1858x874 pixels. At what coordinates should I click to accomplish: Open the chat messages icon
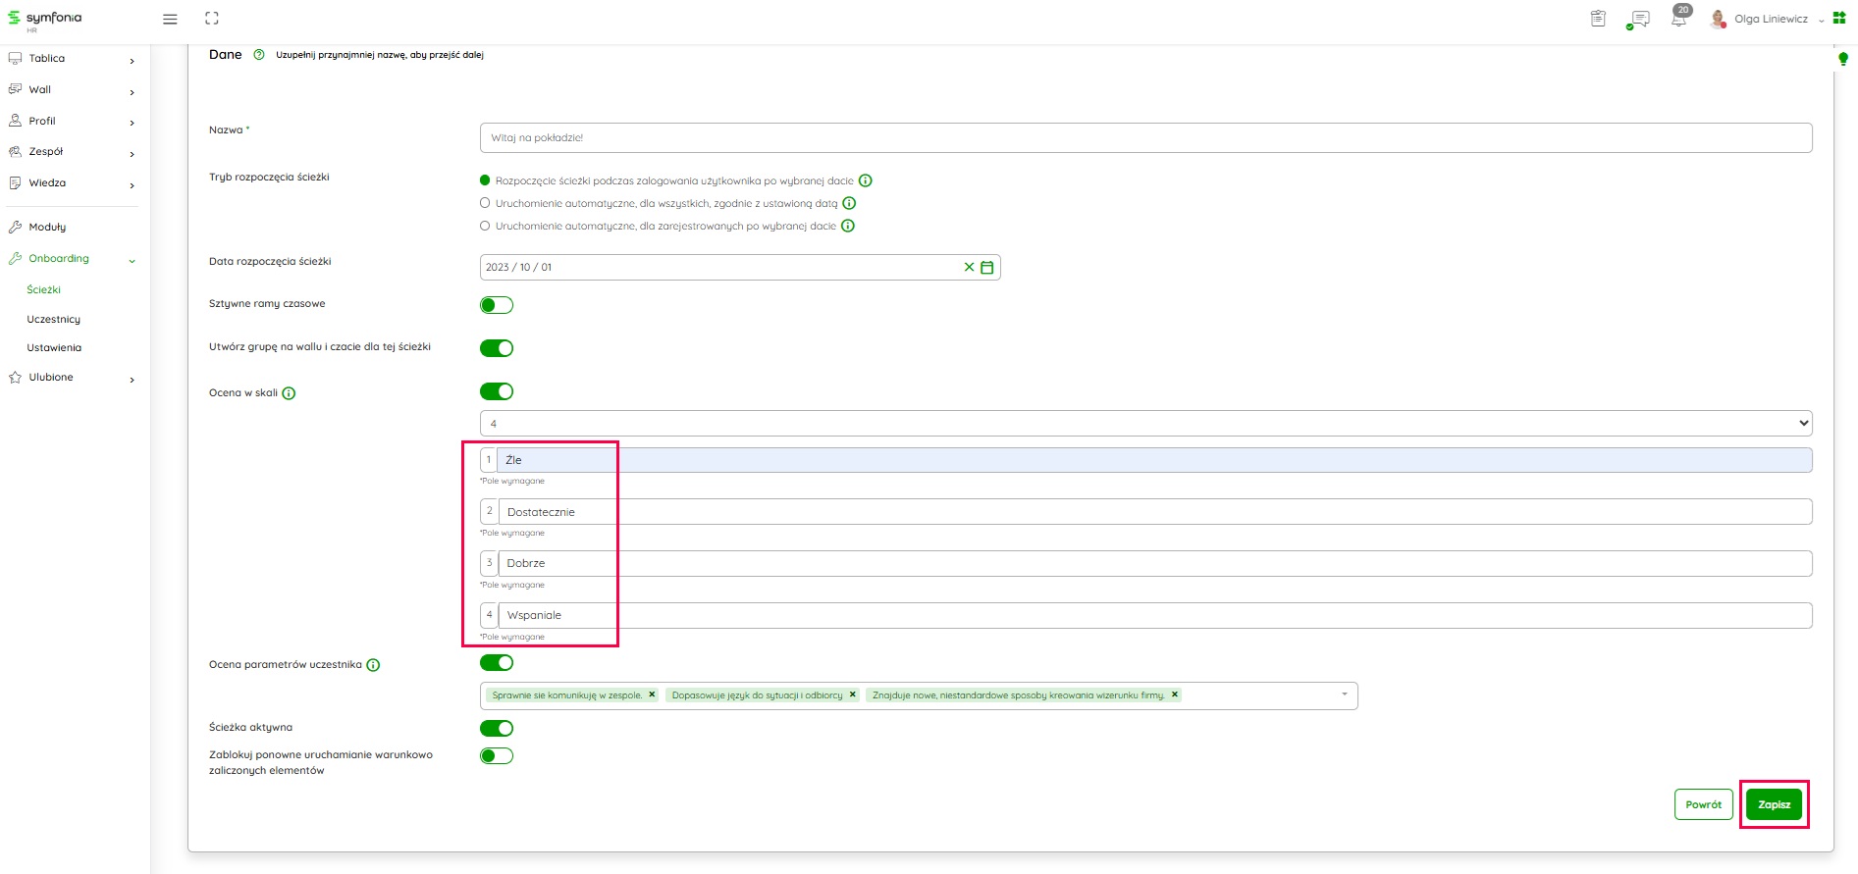pos(1638,20)
